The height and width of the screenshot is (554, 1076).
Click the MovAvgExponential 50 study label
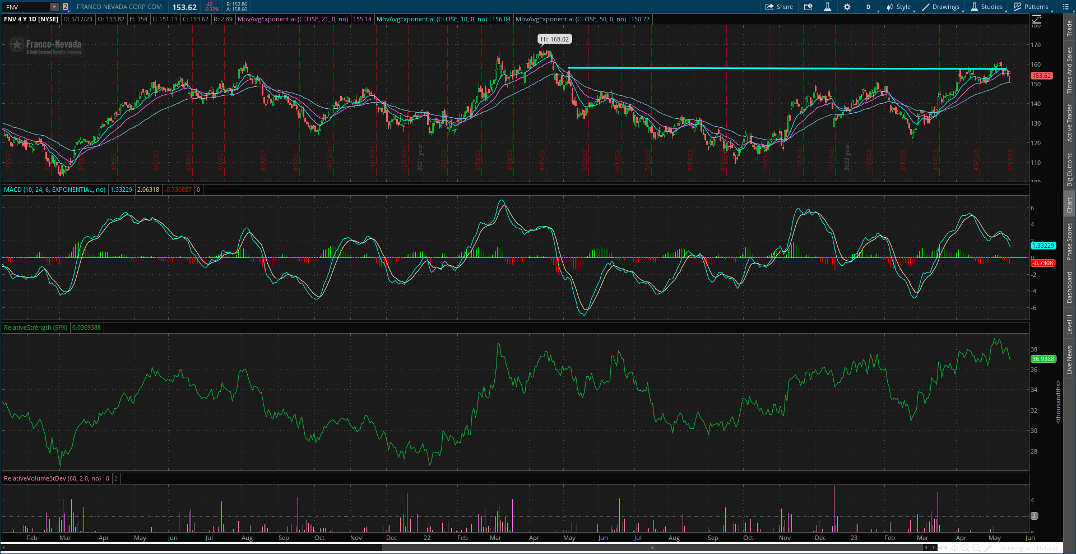(571, 19)
